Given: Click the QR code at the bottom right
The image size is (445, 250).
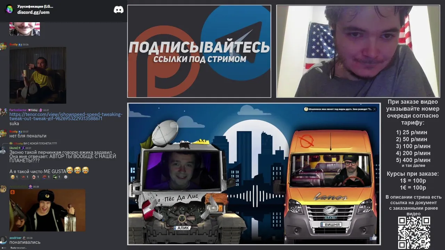Looking at the screenshot, I should (414, 233).
